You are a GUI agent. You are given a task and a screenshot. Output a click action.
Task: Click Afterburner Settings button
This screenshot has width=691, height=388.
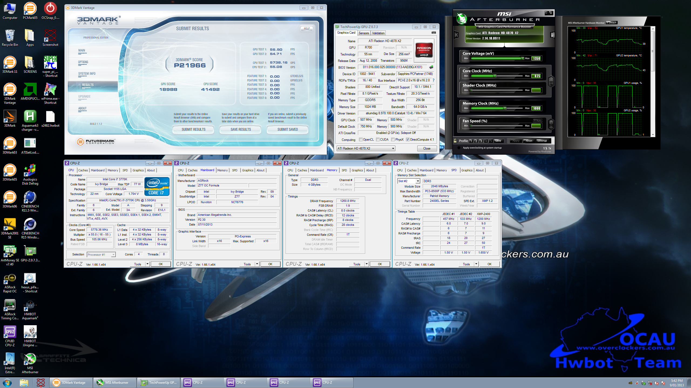tap(542, 141)
